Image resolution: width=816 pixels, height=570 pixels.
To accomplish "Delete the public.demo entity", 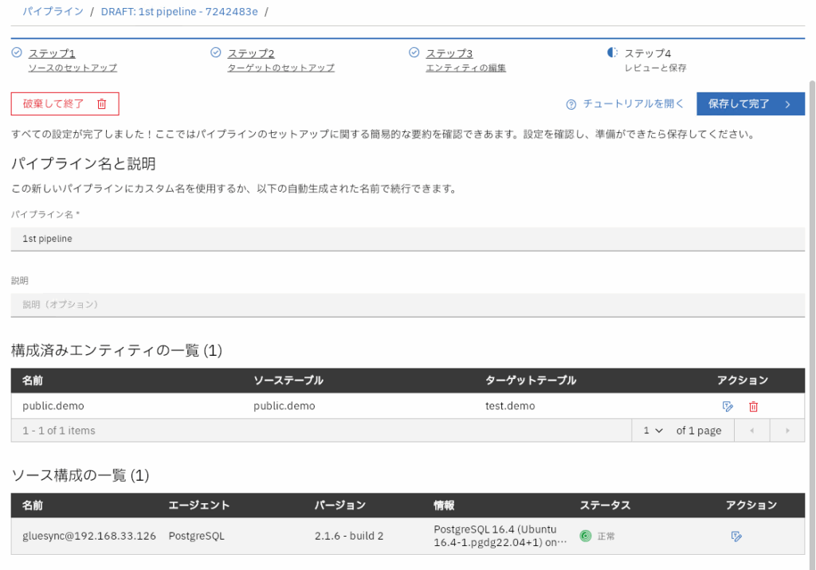I will coord(753,406).
